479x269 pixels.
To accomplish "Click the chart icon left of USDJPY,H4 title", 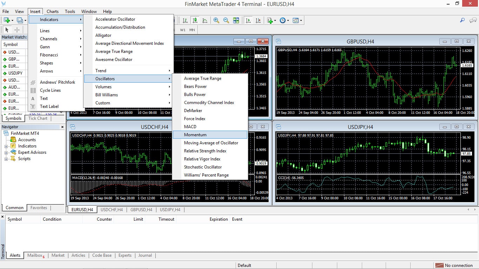I will point(278,127).
